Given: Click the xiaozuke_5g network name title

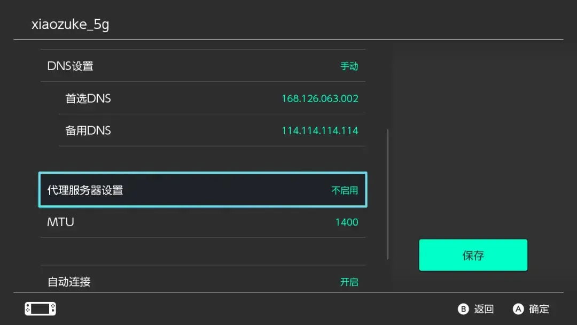Looking at the screenshot, I should pyautogui.click(x=71, y=24).
